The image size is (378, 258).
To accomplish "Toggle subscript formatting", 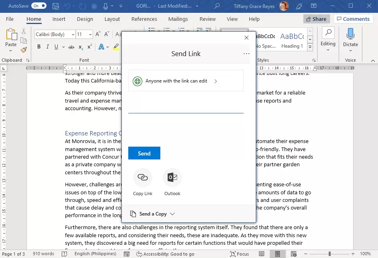I will pos(81,47).
